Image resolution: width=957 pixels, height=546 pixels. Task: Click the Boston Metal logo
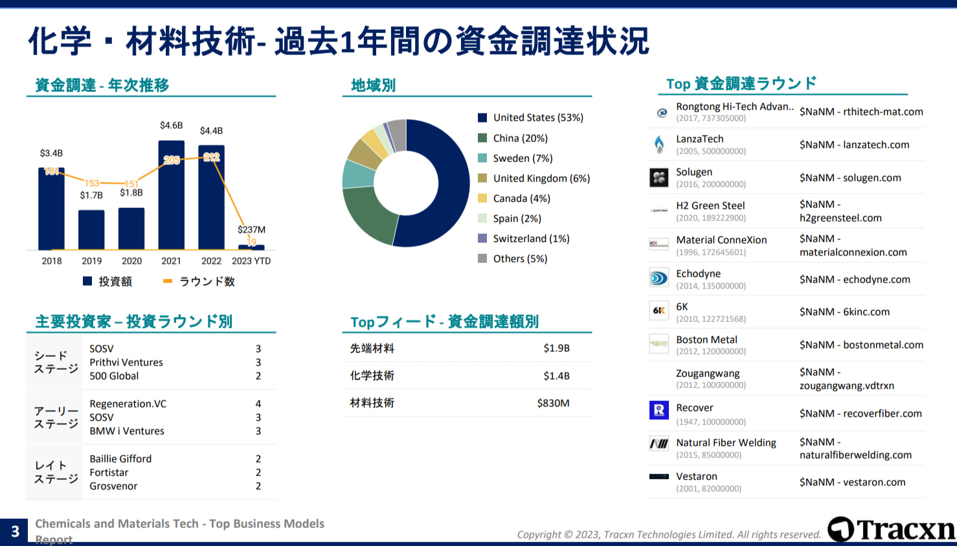click(659, 344)
